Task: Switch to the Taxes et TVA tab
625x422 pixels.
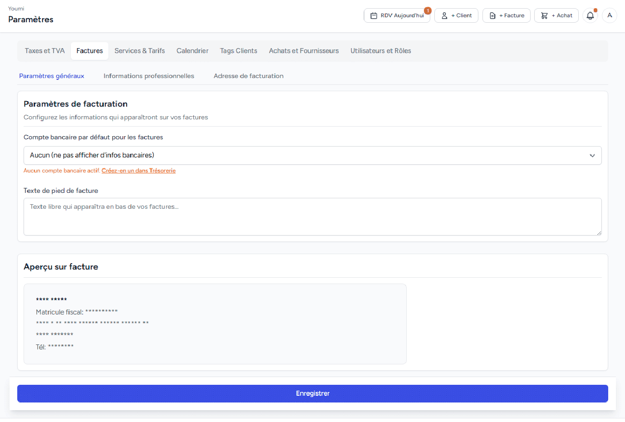Action: pyautogui.click(x=44, y=51)
